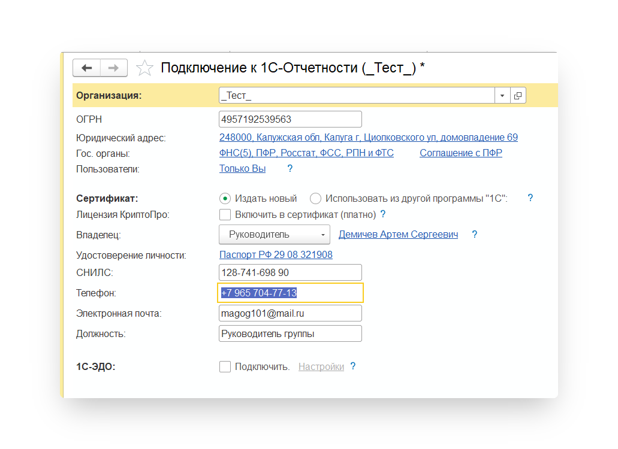Open help question mark for 1С-ЭДО
This screenshot has width=618, height=449.
click(x=353, y=366)
